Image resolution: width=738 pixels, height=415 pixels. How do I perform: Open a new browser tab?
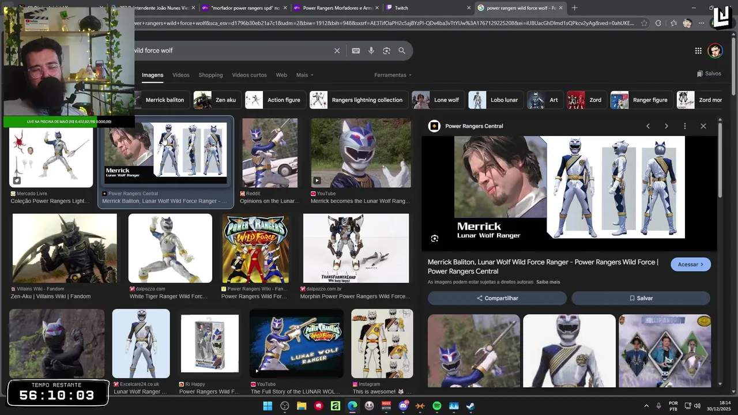574,8
